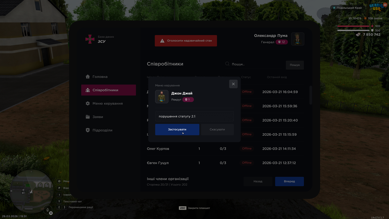This screenshot has width=389, height=219.
Task: Click Джон Джей's avatar thumbnail
Action: pyautogui.click(x=162, y=97)
